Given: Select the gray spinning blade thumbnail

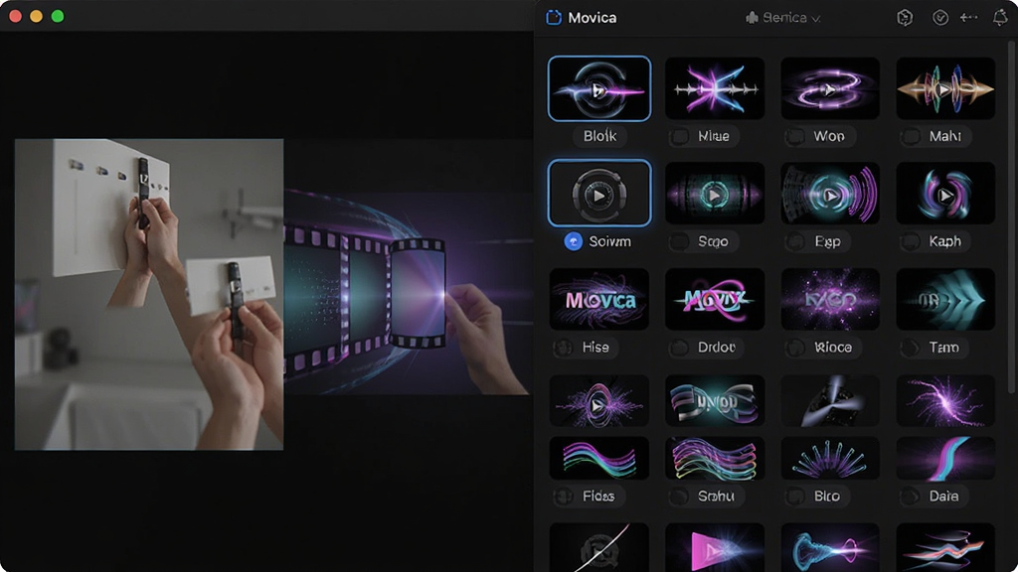Looking at the screenshot, I should click(x=829, y=401).
